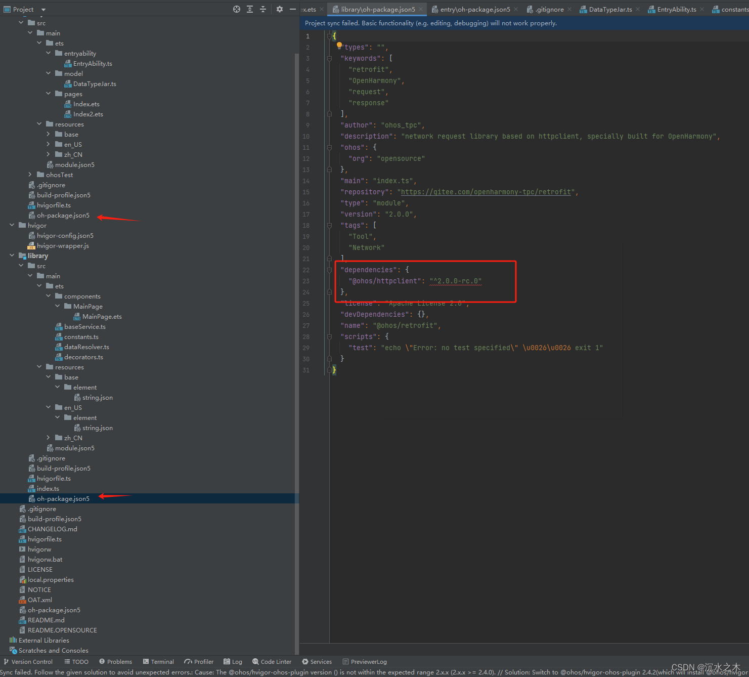
Task: Open the Profiler tool window
Action: click(199, 662)
